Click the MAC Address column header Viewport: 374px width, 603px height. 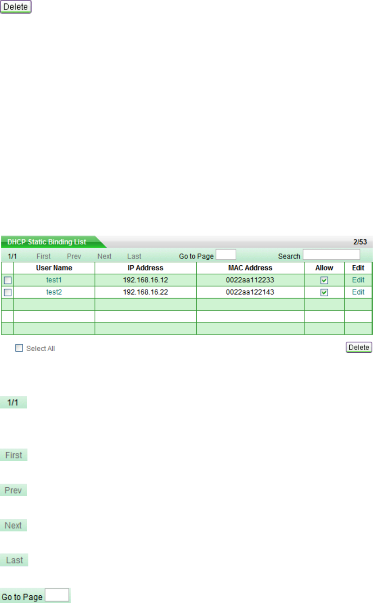click(x=250, y=268)
